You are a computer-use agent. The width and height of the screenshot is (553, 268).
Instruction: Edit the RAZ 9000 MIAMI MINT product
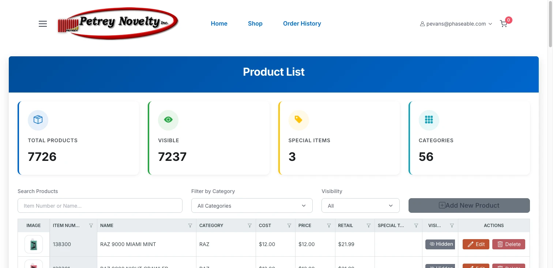(476, 244)
